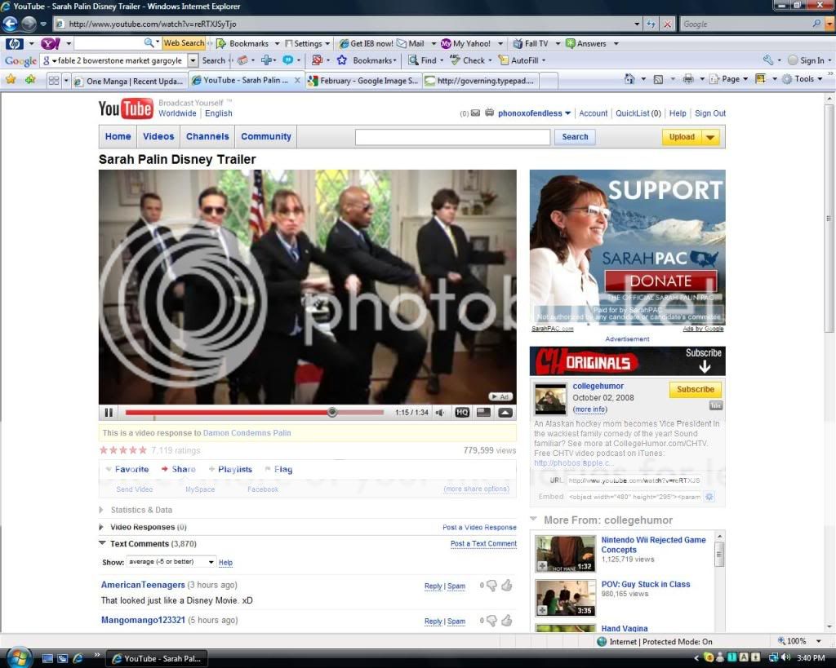Pause the video with the pause button
Screen dimensions: 836x668
109,413
